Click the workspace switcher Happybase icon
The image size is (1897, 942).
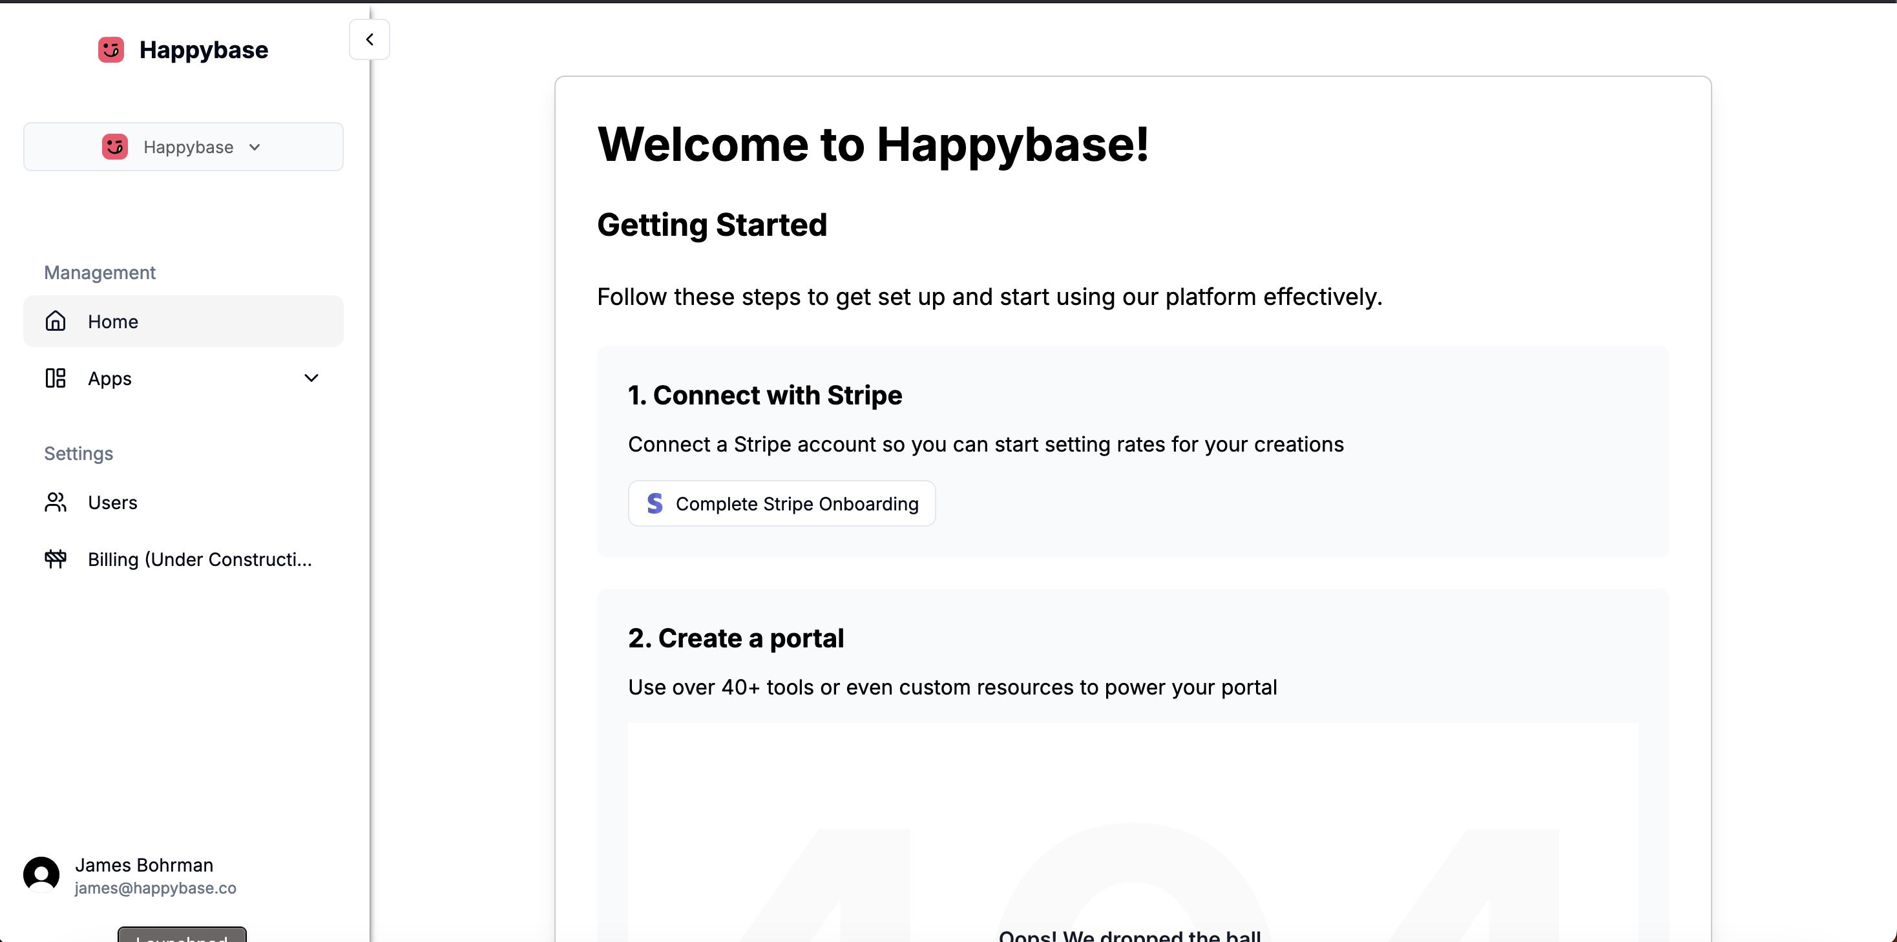point(115,147)
